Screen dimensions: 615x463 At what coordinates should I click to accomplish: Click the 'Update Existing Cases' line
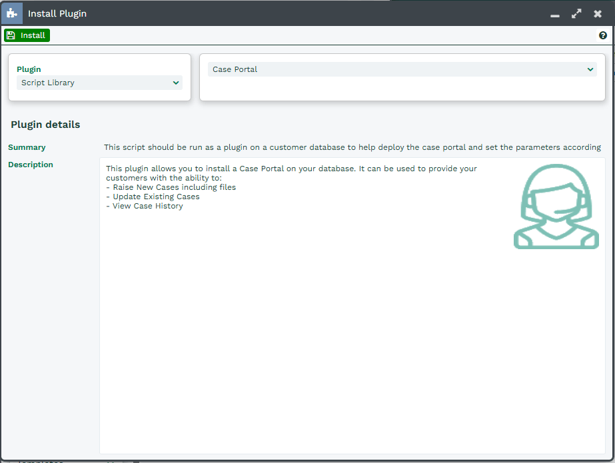(153, 197)
